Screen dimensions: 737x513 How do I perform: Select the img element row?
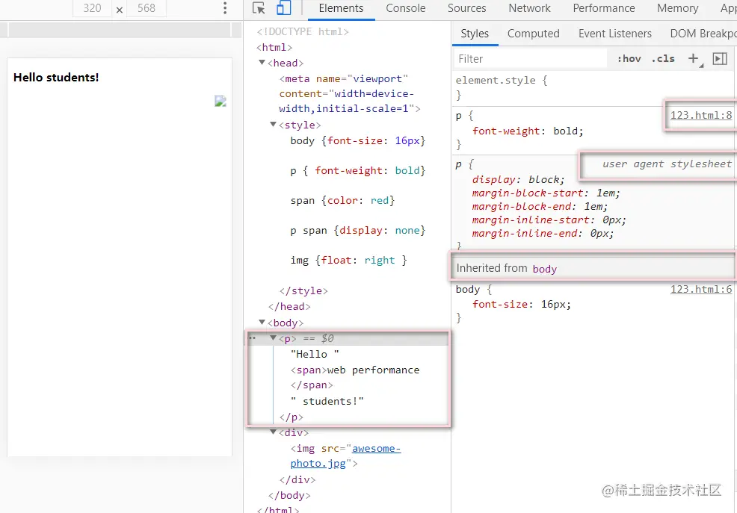(x=345, y=456)
